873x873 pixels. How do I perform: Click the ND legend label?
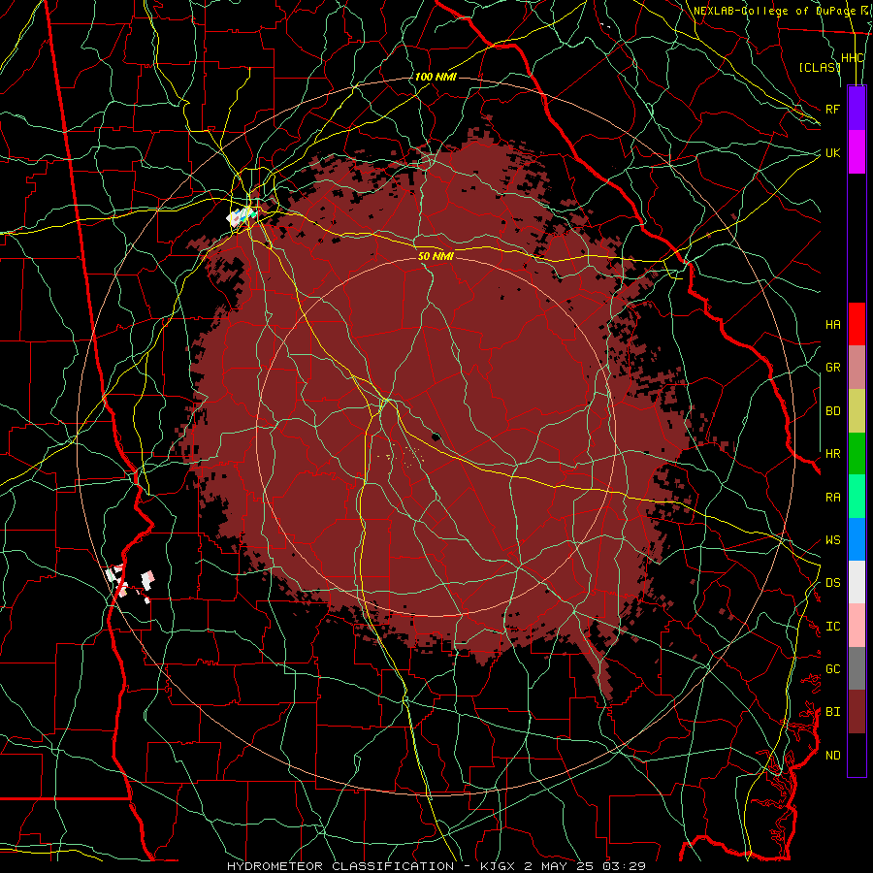[x=833, y=756]
